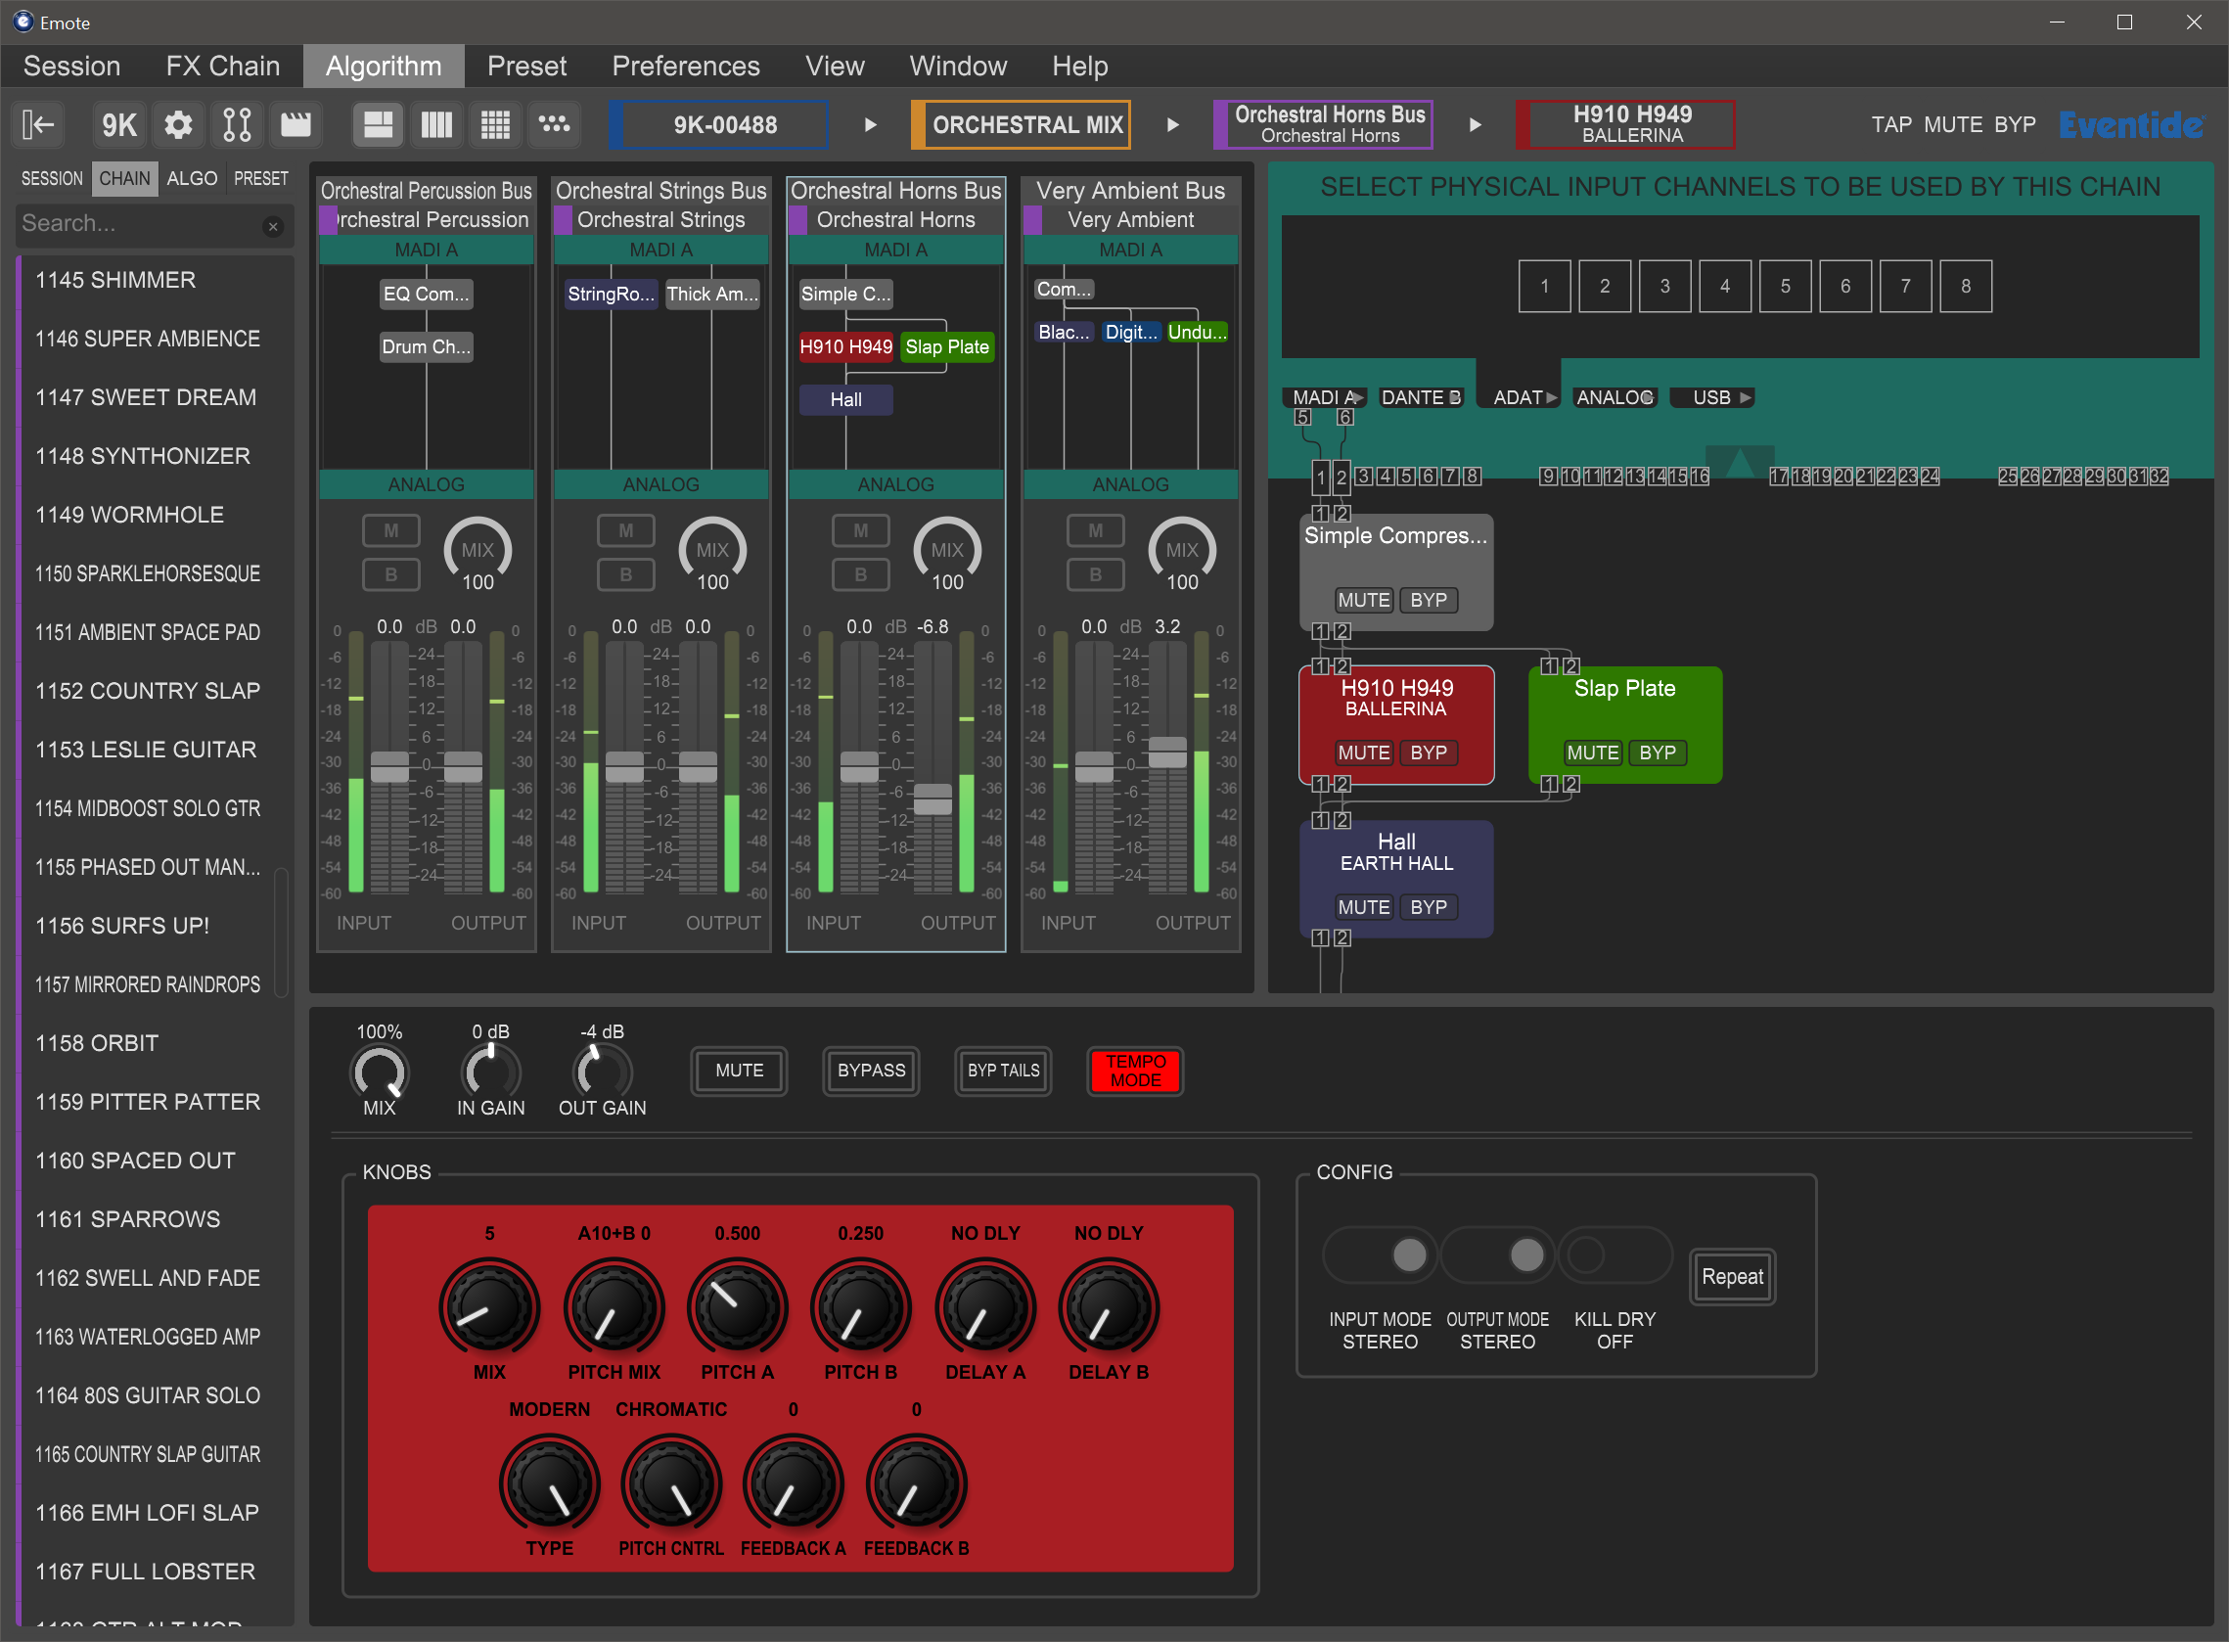Open the Preferences menu

(x=686, y=67)
